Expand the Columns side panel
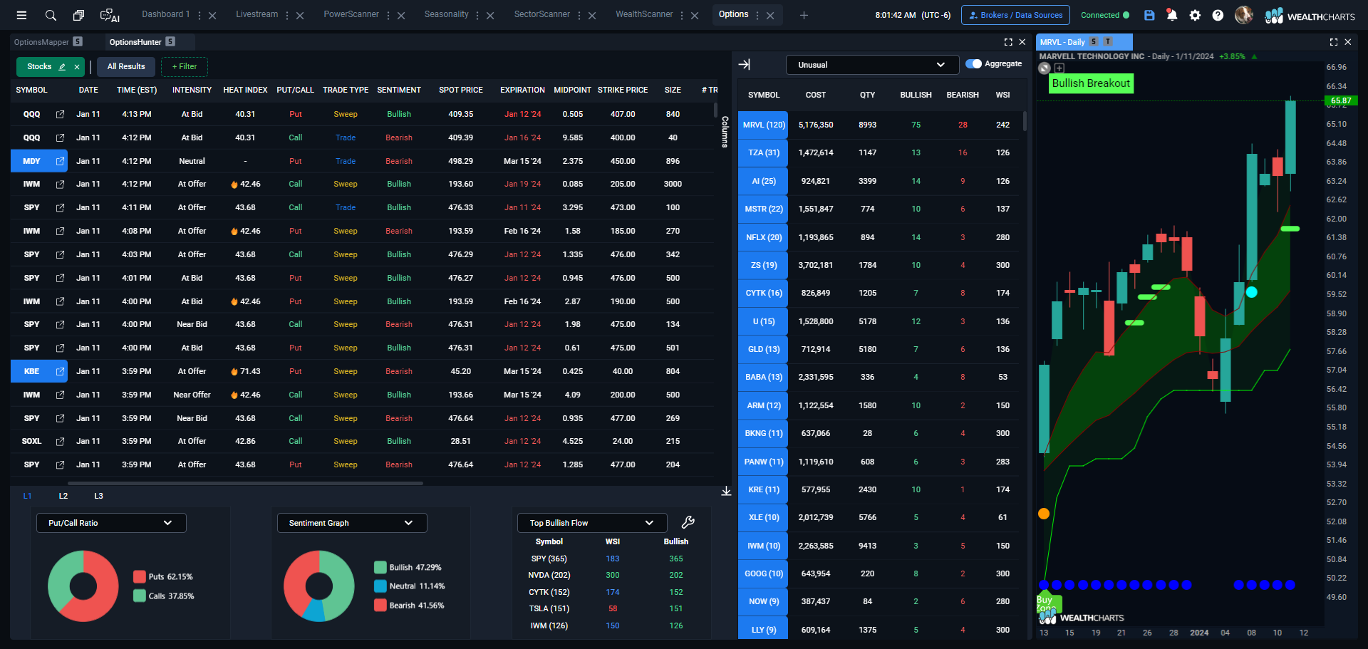 point(725,132)
